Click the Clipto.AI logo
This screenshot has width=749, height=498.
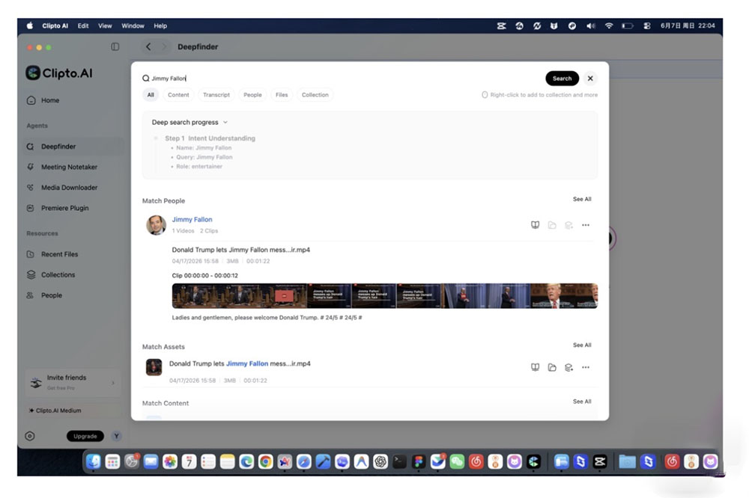tap(58, 73)
